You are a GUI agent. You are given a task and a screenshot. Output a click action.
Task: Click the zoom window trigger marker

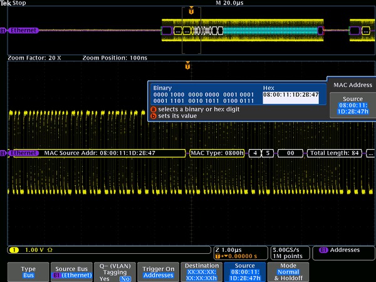[x=187, y=66]
